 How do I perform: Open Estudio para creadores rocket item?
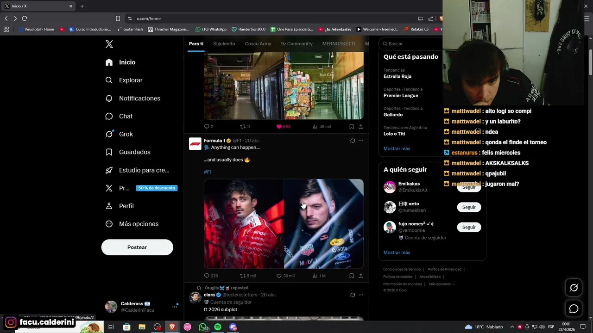tap(137, 170)
